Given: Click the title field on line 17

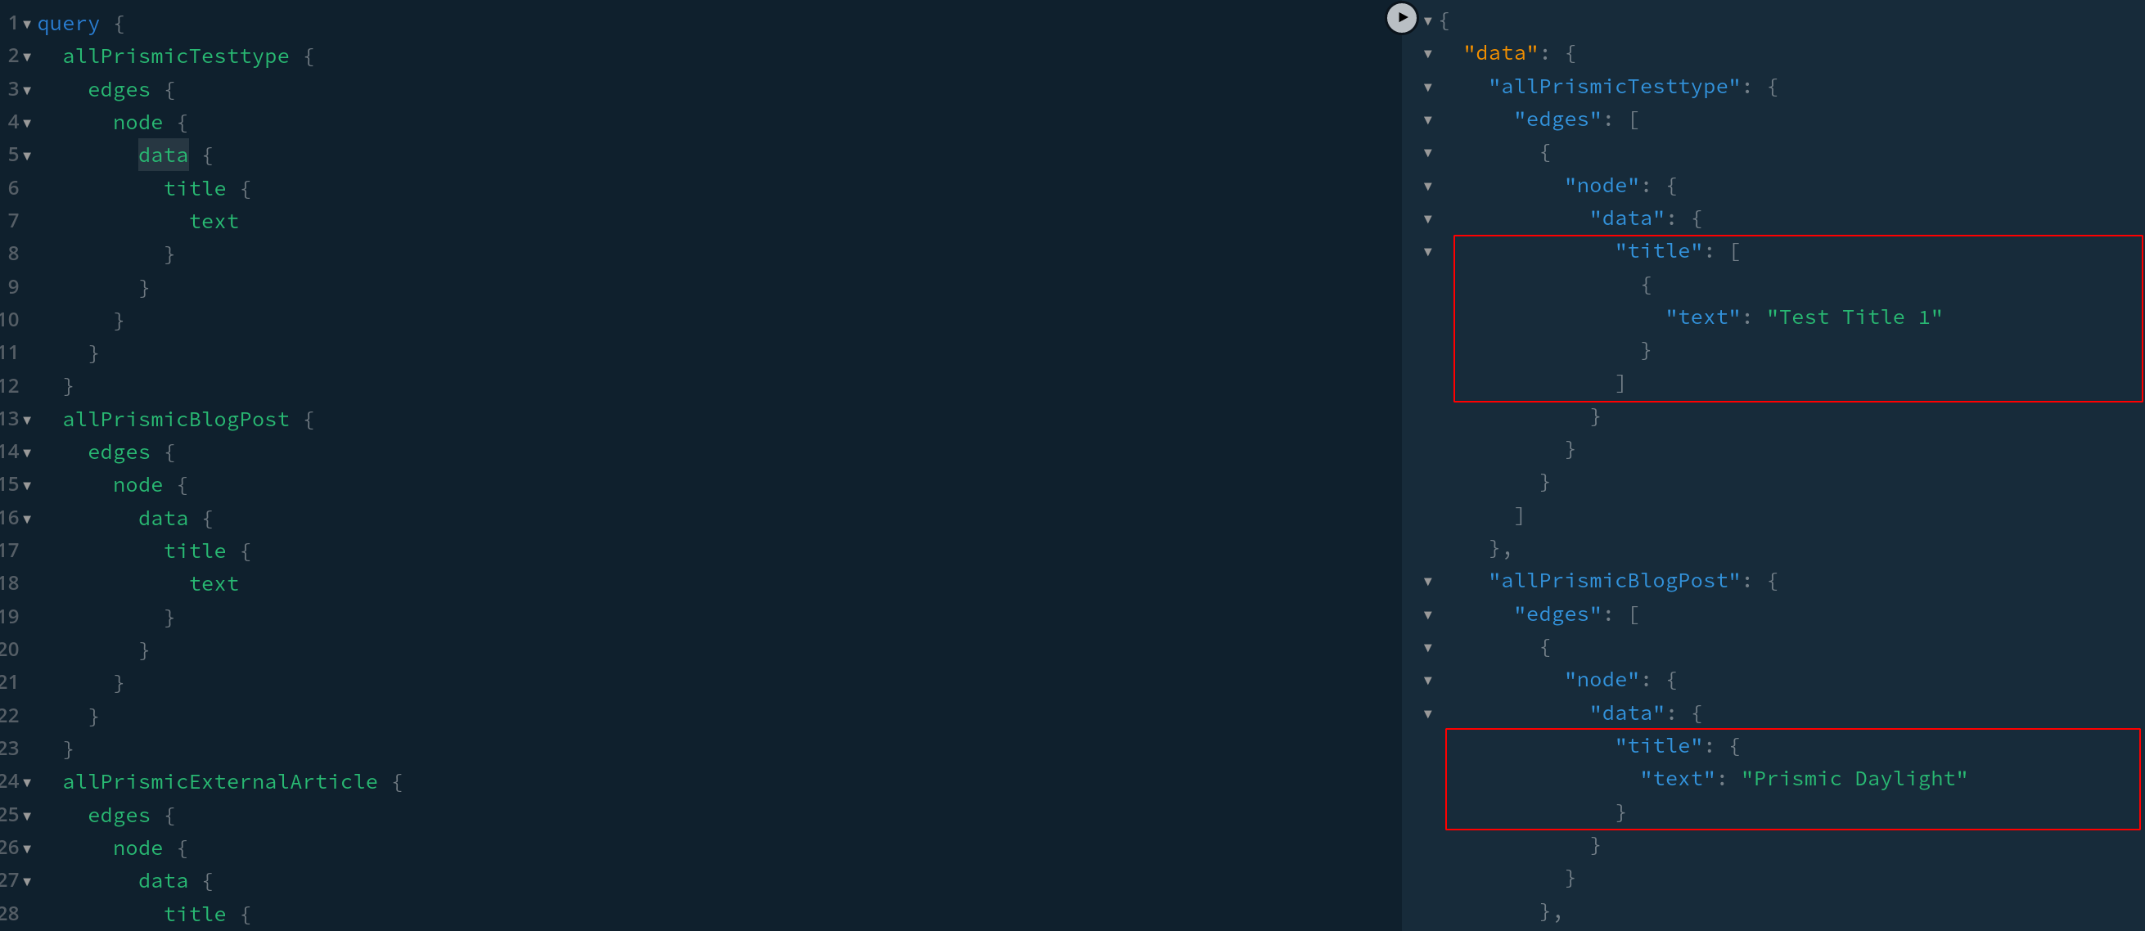Looking at the screenshot, I should pos(195,551).
